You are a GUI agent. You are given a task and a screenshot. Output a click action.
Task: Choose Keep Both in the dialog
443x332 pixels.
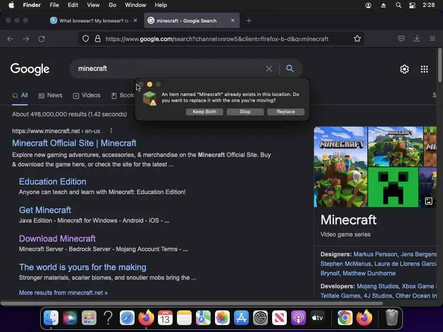(x=205, y=112)
